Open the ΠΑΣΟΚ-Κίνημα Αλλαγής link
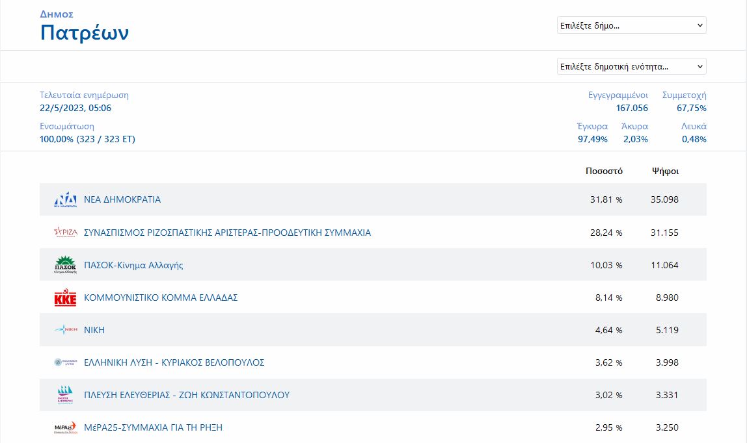The height and width of the screenshot is (443, 747). point(133,265)
